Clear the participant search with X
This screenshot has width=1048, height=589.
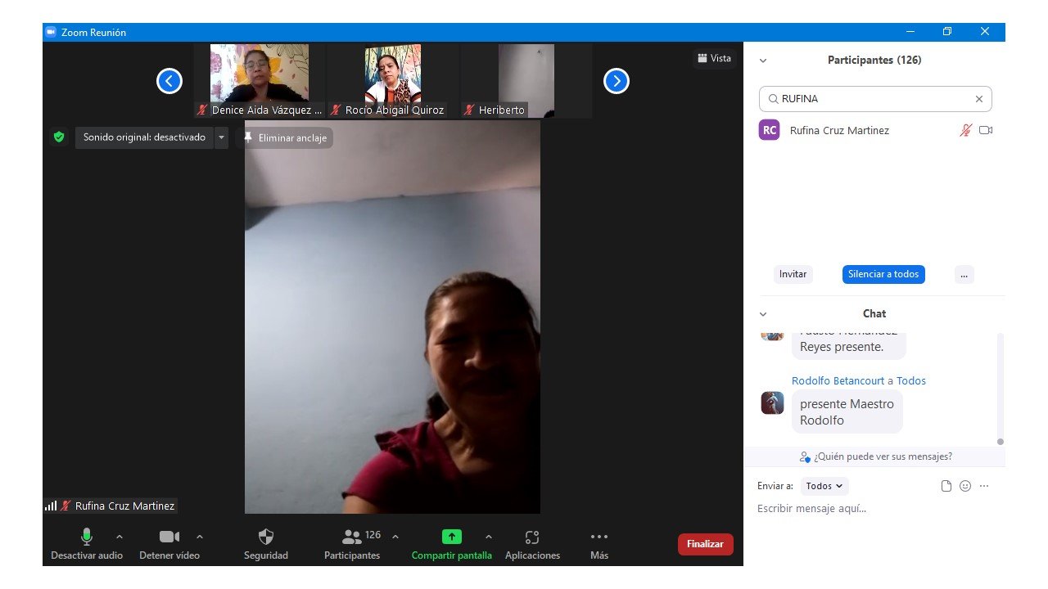coord(978,99)
